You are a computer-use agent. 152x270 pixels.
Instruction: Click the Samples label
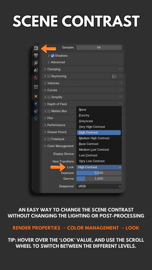tap(68, 47)
